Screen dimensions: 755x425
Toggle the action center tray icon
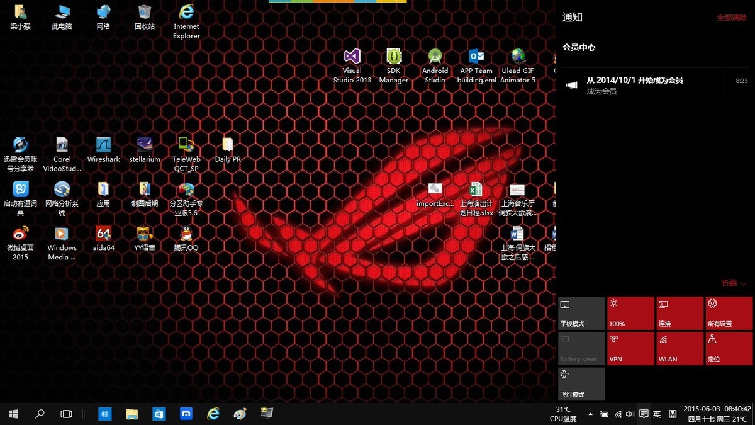644,414
